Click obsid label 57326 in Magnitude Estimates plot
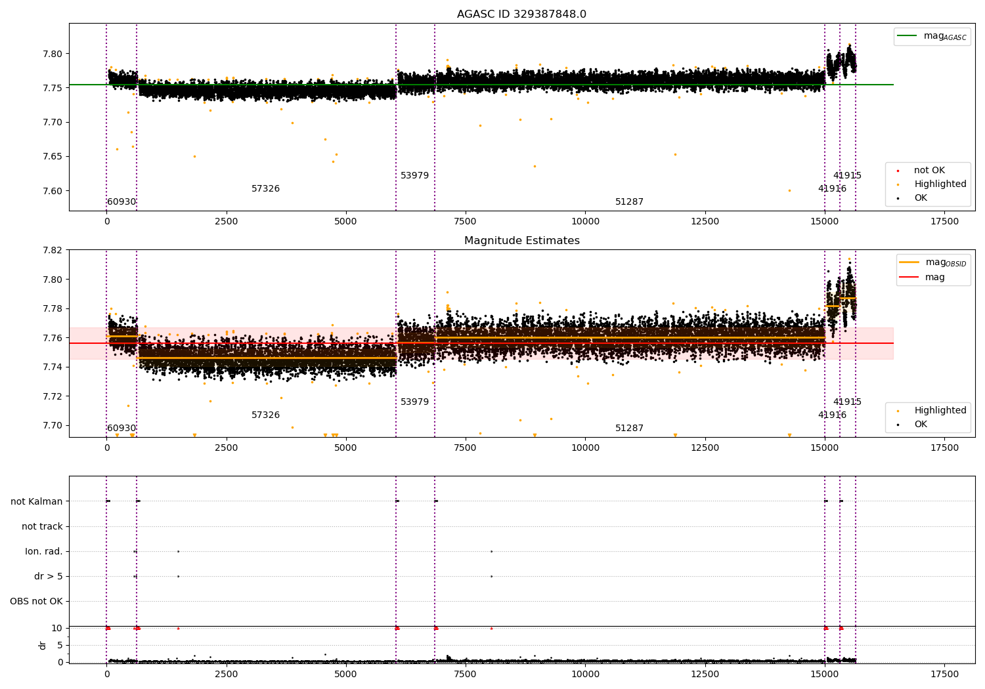The height and width of the screenshot is (689, 985). [265, 415]
